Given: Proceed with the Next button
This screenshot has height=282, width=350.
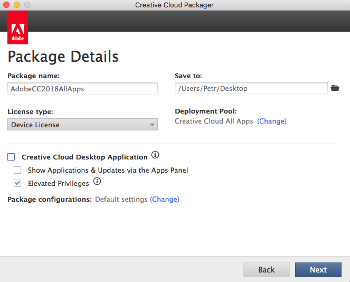Looking at the screenshot, I should [x=318, y=270].
